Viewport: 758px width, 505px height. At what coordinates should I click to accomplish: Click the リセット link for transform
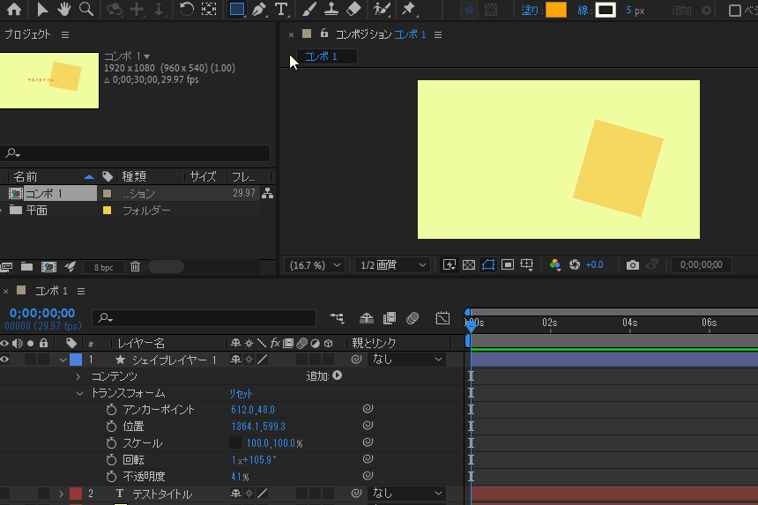coord(241,393)
